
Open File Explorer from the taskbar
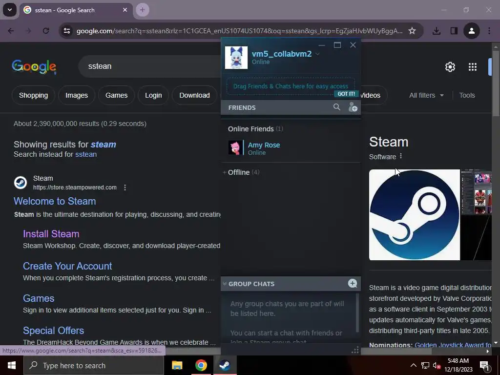tap(177, 365)
